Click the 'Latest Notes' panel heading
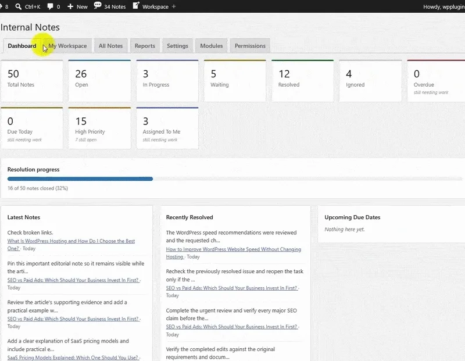465x361 pixels. point(24,217)
